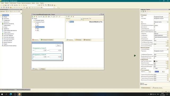
Task: Click the ЦветФона color swatch
Action: pyautogui.click(x=154, y=68)
